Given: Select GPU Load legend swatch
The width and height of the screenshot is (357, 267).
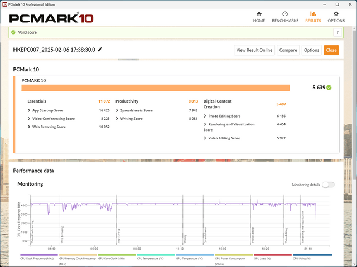Looking at the screenshot, I should pos(273,255).
